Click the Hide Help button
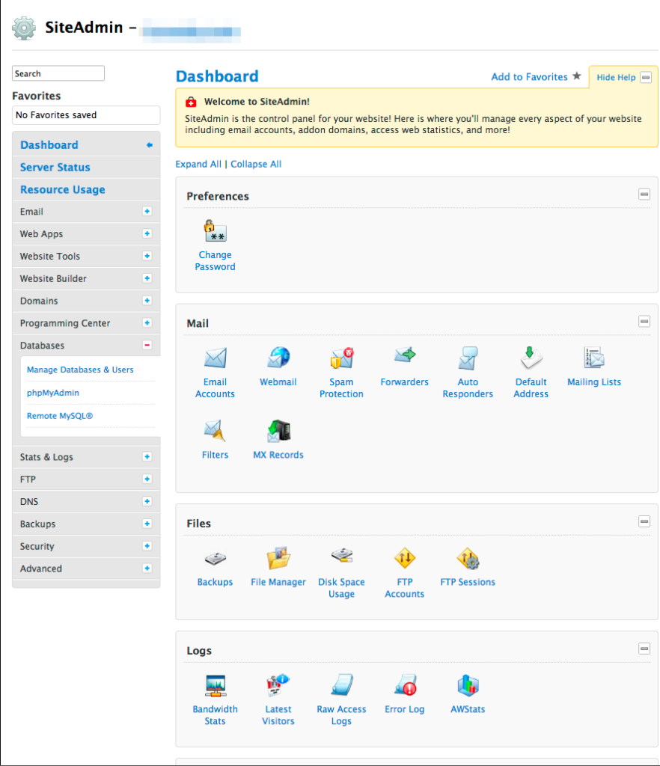660x766 pixels. [x=616, y=77]
